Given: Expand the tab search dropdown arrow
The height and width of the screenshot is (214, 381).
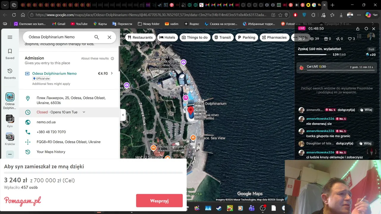Looking at the screenshot, I should [x=5, y=5].
